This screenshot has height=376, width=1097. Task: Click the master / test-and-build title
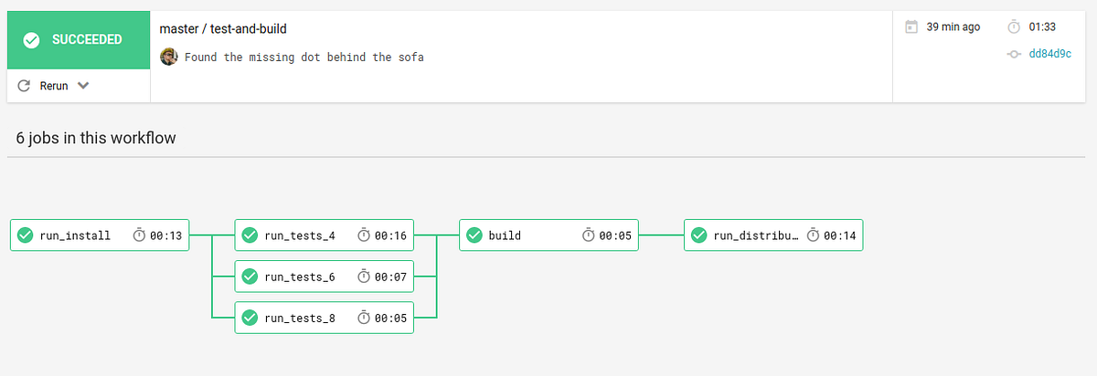(223, 29)
